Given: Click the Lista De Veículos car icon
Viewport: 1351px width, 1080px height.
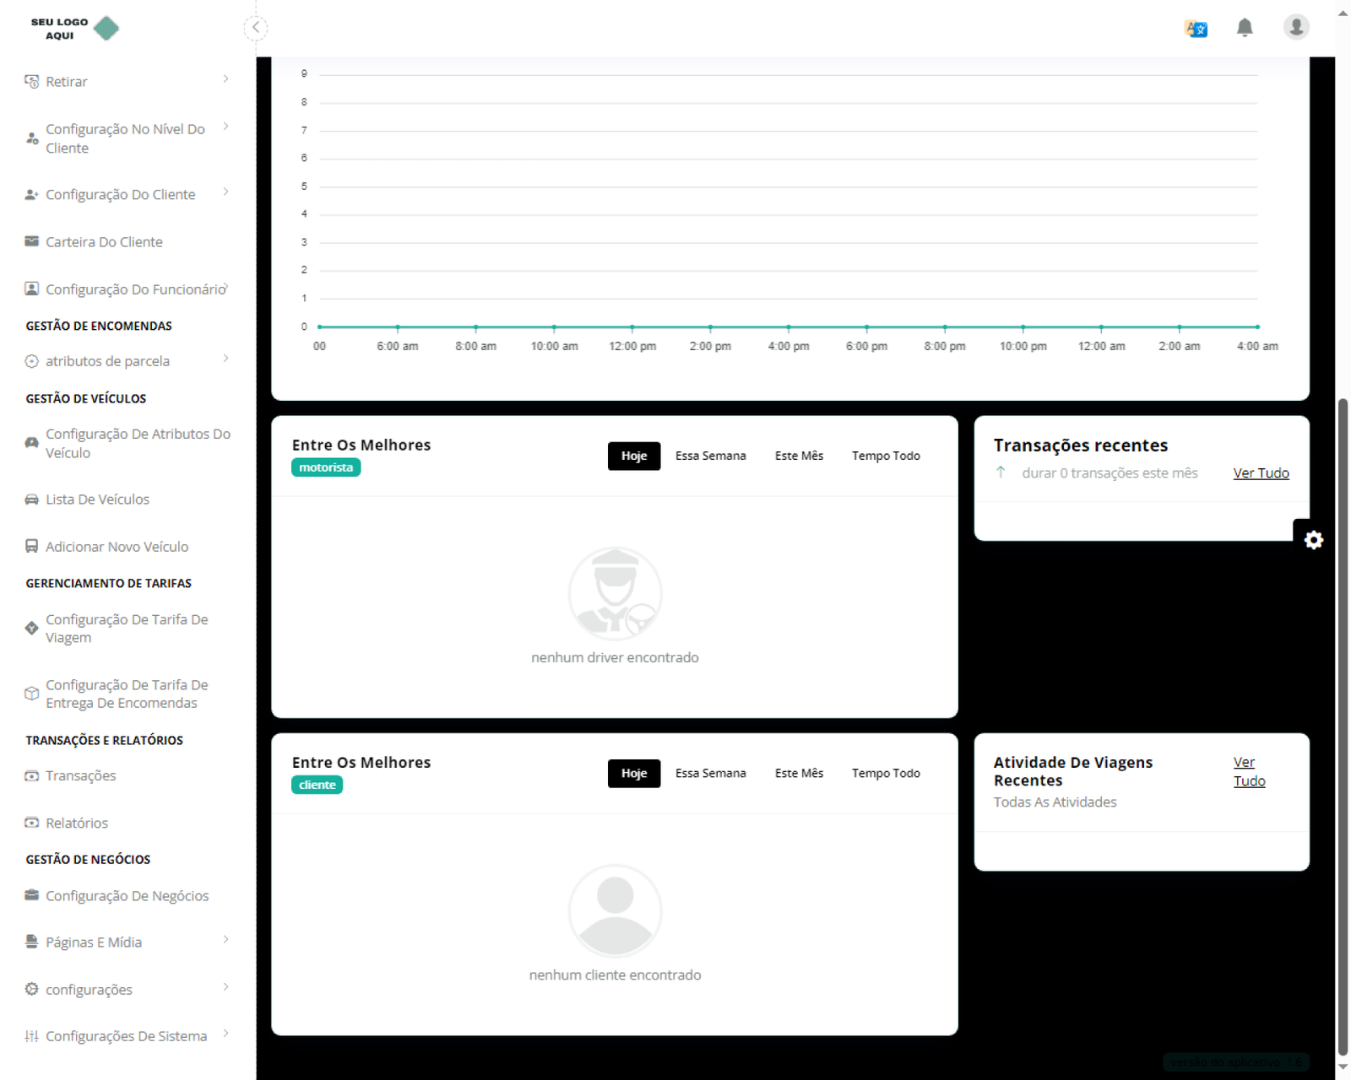Looking at the screenshot, I should tap(32, 499).
